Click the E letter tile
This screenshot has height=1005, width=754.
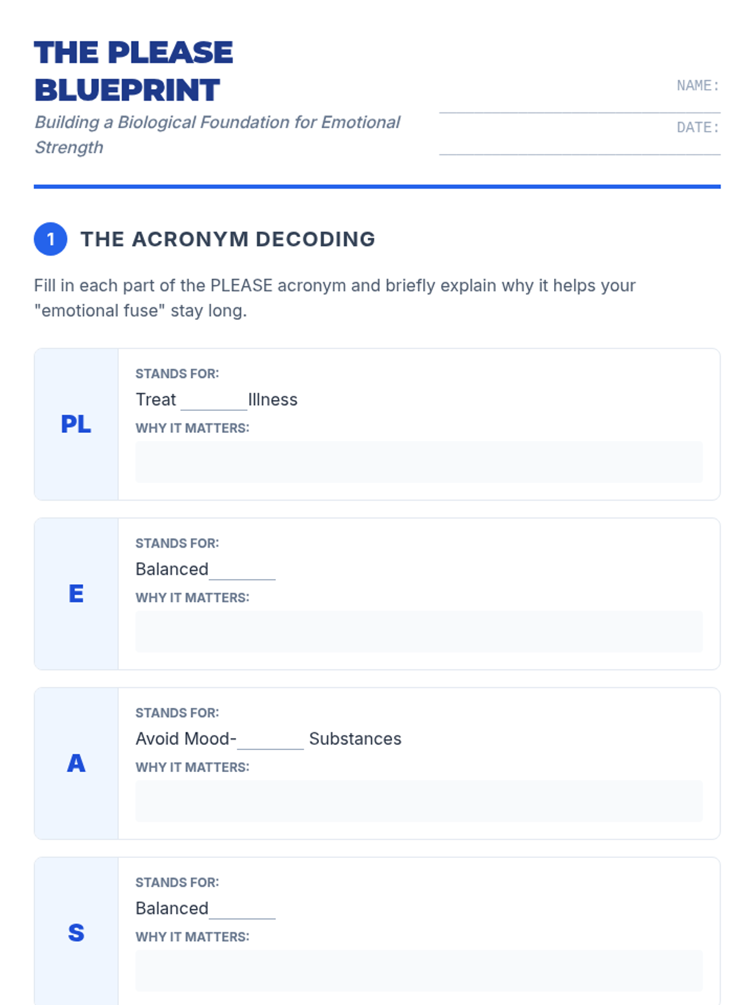pos(76,594)
